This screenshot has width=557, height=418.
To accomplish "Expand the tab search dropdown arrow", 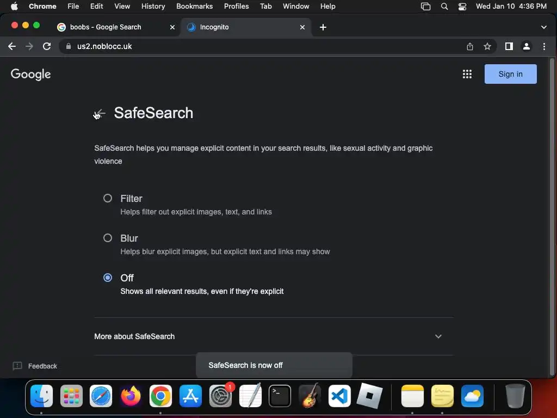I will tap(543, 27).
